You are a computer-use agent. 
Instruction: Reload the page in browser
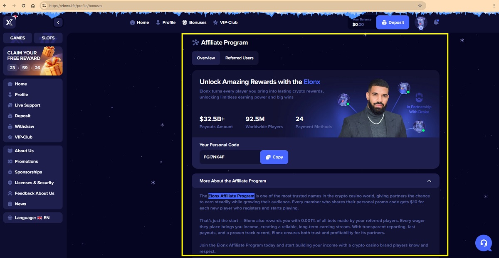(23, 6)
